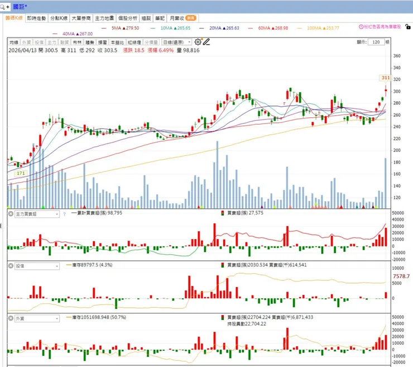Toggle the 布林 Bollinger overlay

pyautogui.click(x=77, y=42)
